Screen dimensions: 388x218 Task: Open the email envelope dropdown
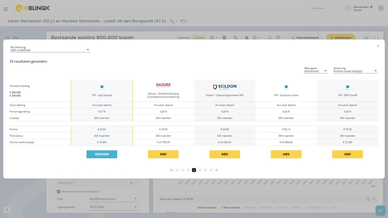pos(184,21)
